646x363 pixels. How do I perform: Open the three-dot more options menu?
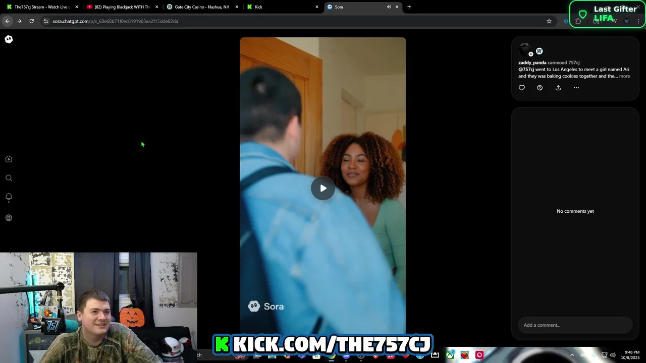click(576, 88)
